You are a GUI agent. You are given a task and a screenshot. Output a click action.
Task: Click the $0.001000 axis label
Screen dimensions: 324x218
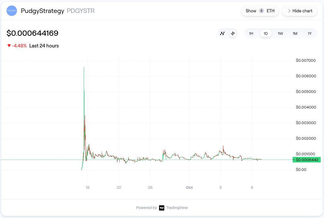click(x=306, y=154)
